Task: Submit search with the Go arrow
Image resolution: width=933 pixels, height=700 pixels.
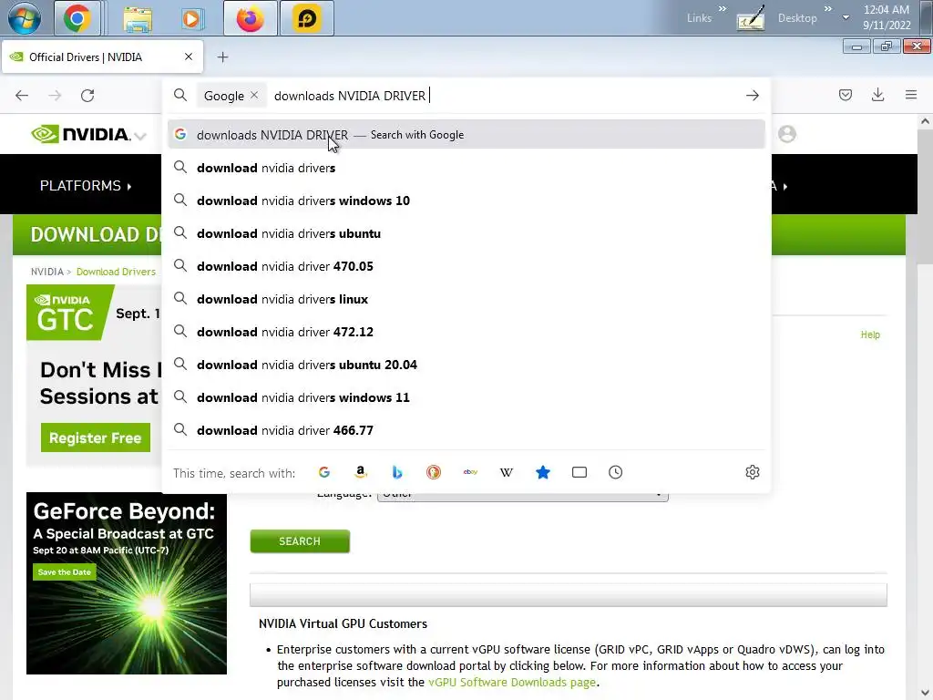Action: (752, 95)
